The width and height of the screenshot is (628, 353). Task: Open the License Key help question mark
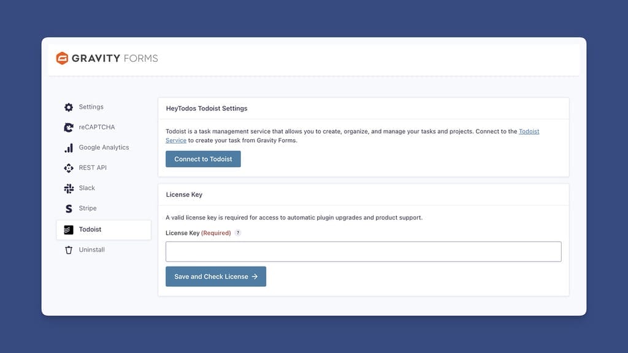238,233
